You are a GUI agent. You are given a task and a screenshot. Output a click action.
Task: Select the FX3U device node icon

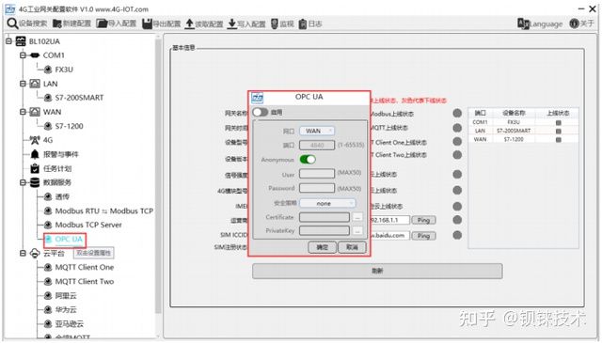point(48,70)
